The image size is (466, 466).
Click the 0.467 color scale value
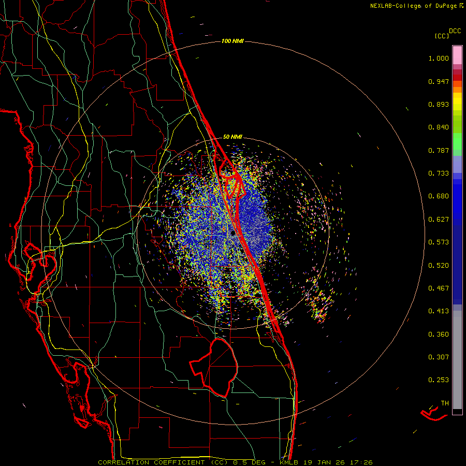pos(439,288)
